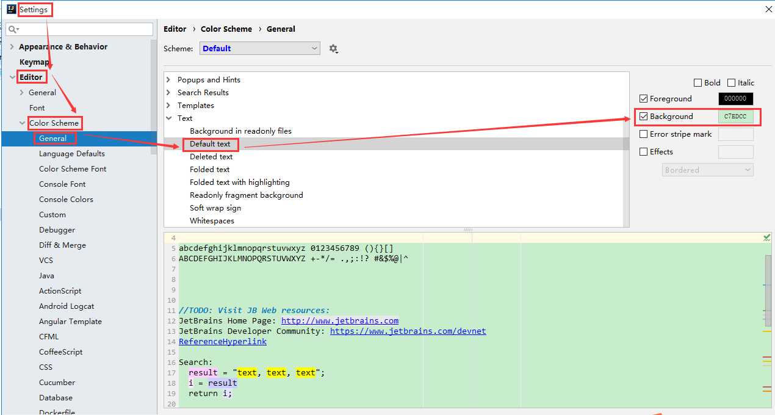
Task: Enable the Error stripe mark checkbox
Action: 643,134
